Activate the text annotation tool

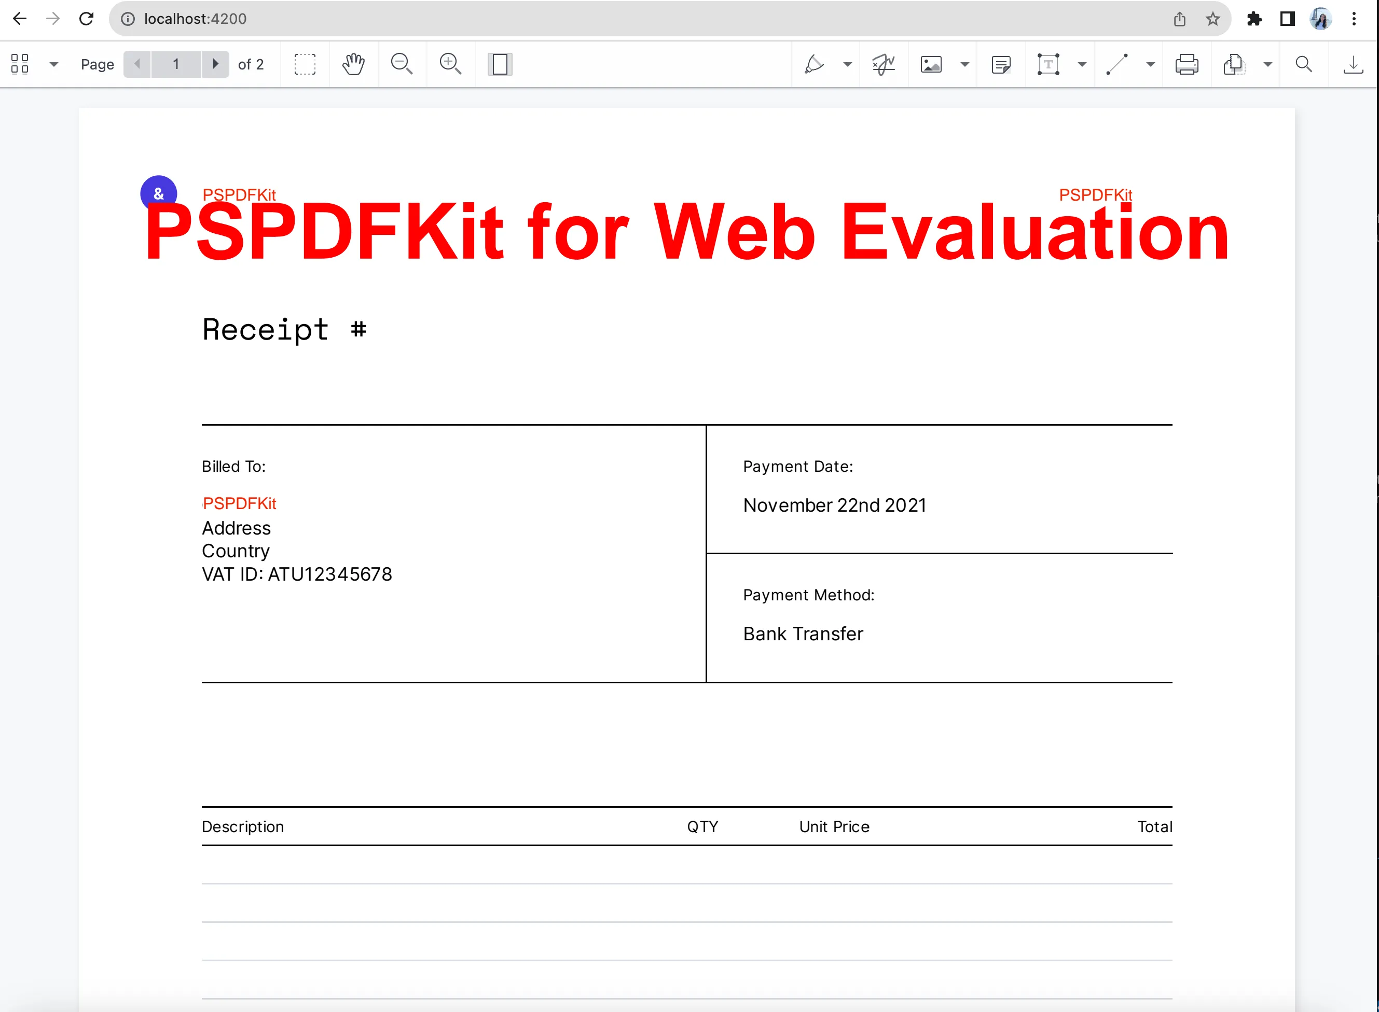[1048, 64]
